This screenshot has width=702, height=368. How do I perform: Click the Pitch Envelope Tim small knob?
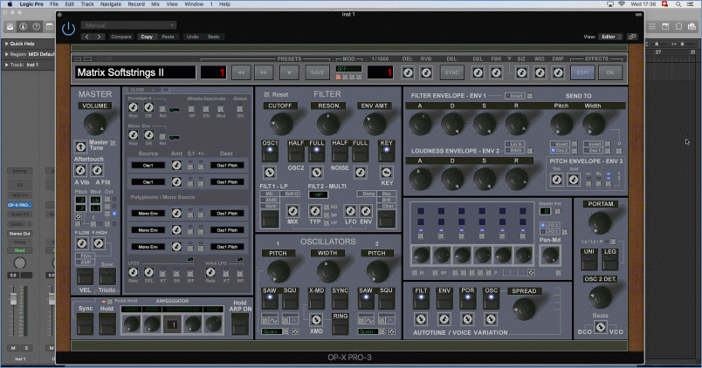[557, 180]
